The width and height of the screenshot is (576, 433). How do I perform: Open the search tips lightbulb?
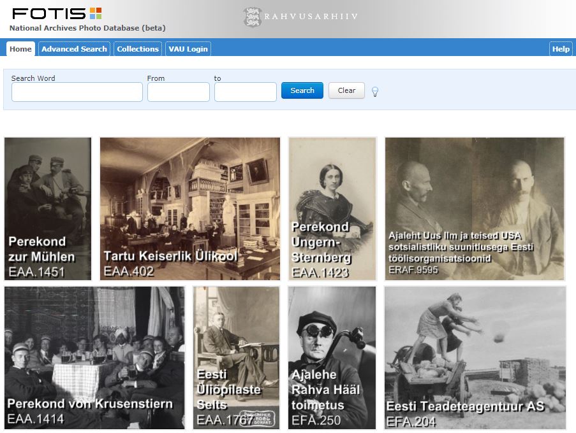click(374, 92)
